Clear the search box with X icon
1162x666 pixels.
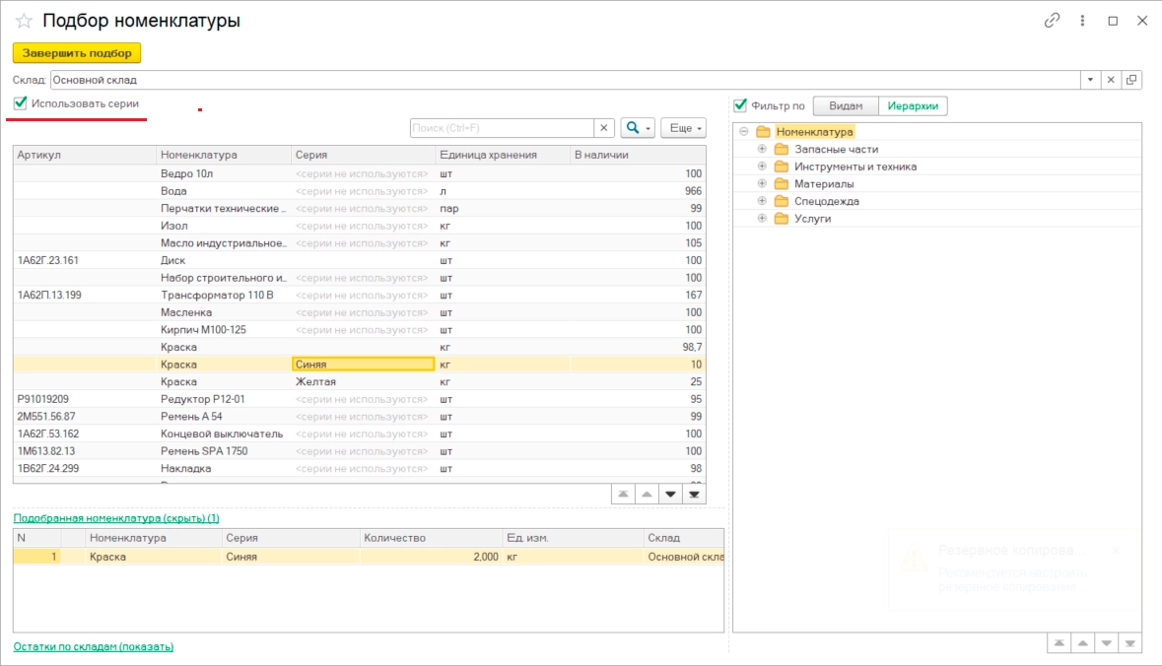click(604, 128)
